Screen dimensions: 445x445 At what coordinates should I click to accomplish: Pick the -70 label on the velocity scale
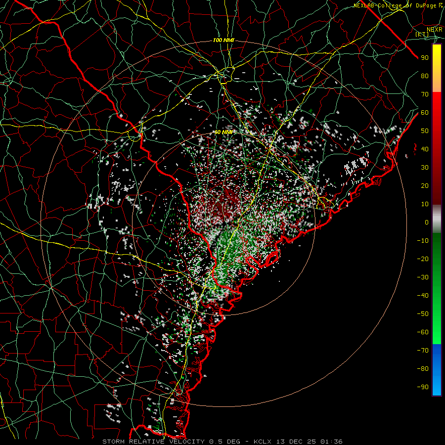(423, 351)
